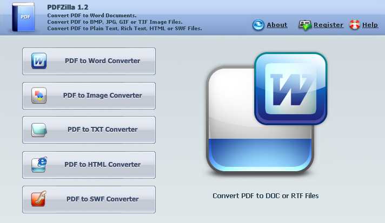
Task: Click the PDF book logo icon
Action: pyautogui.click(x=24, y=17)
